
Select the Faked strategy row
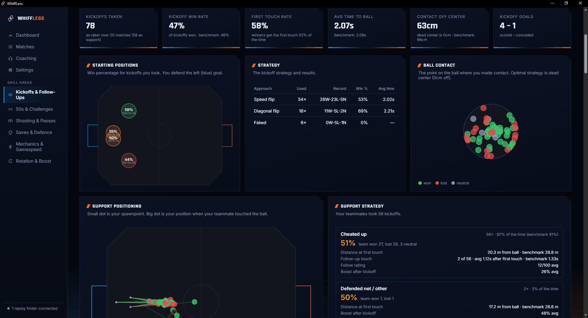(325, 123)
